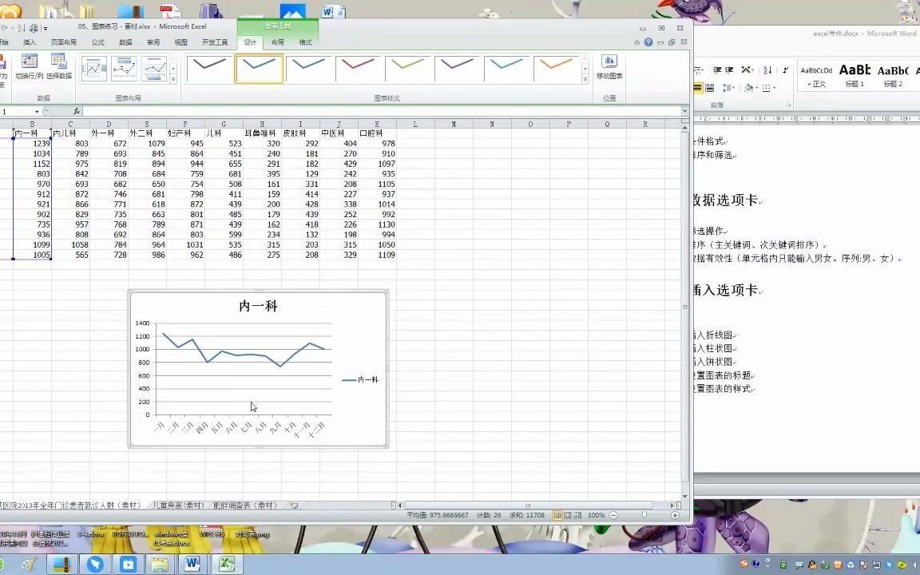
Task: Open Word from the taskbar
Action: click(193, 565)
